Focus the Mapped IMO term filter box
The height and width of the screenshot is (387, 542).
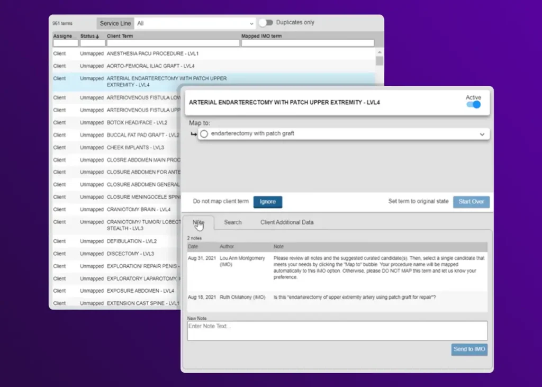tap(308, 43)
